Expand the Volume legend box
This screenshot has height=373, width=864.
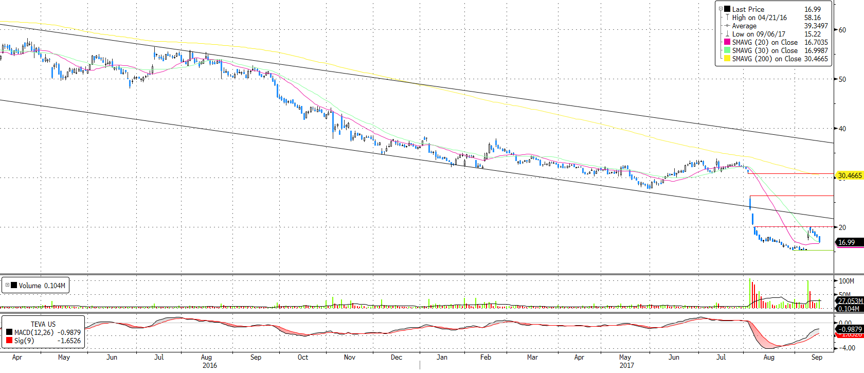(x=7, y=285)
